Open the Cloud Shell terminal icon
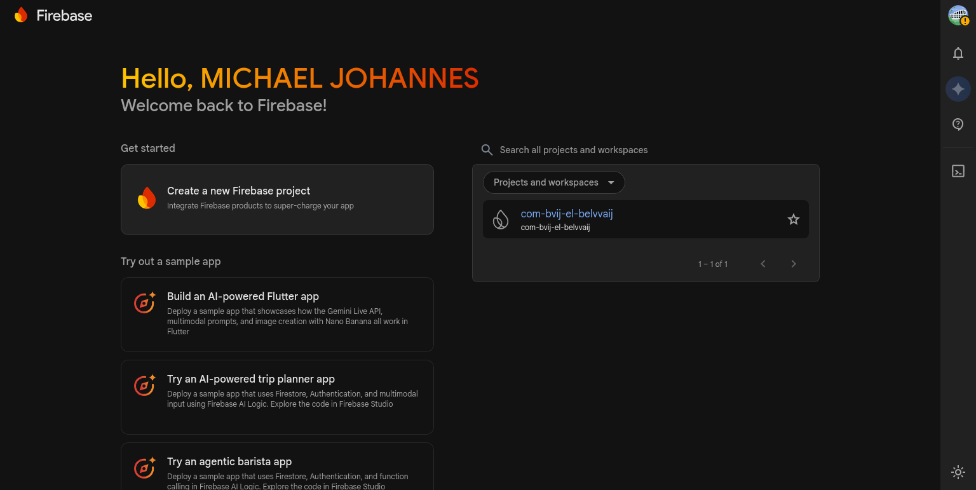 click(x=958, y=171)
